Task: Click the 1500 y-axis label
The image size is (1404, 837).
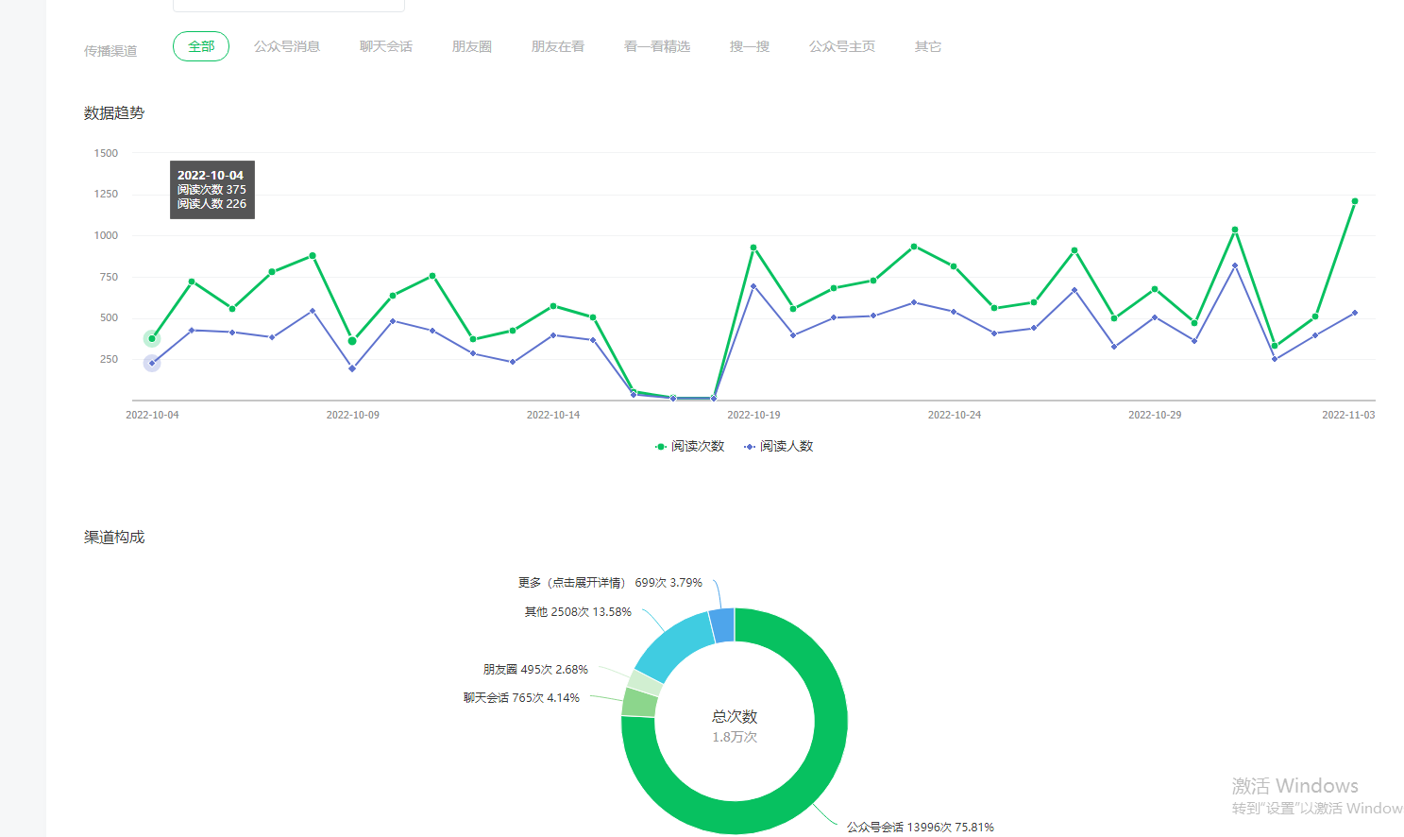Action: (x=106, y=153)
